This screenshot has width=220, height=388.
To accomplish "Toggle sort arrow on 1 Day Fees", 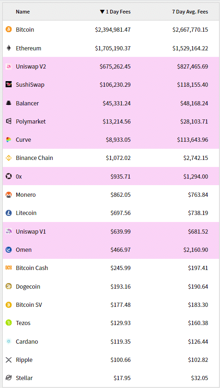I will click(x=102, y=12).
